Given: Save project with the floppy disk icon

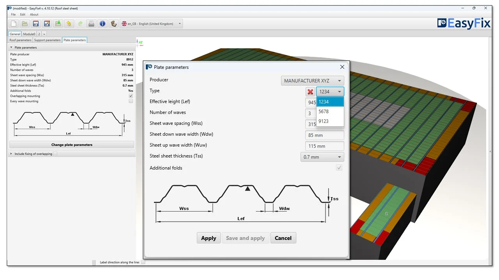Looking at the screenshot, I should [x=35, y=24].
